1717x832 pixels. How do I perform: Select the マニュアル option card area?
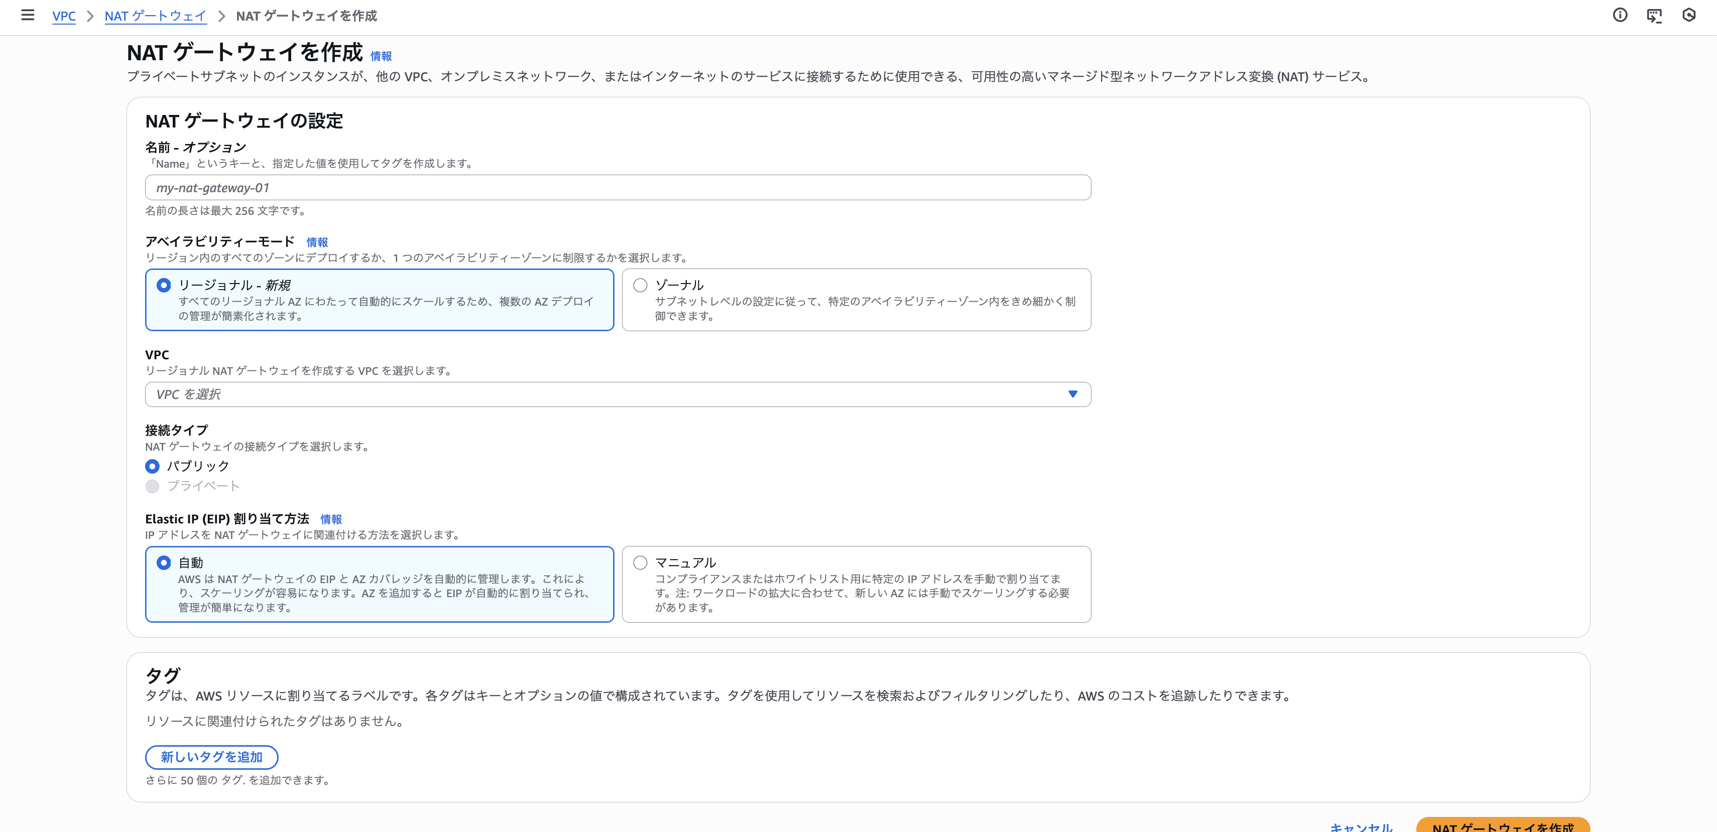click(856, 584)
